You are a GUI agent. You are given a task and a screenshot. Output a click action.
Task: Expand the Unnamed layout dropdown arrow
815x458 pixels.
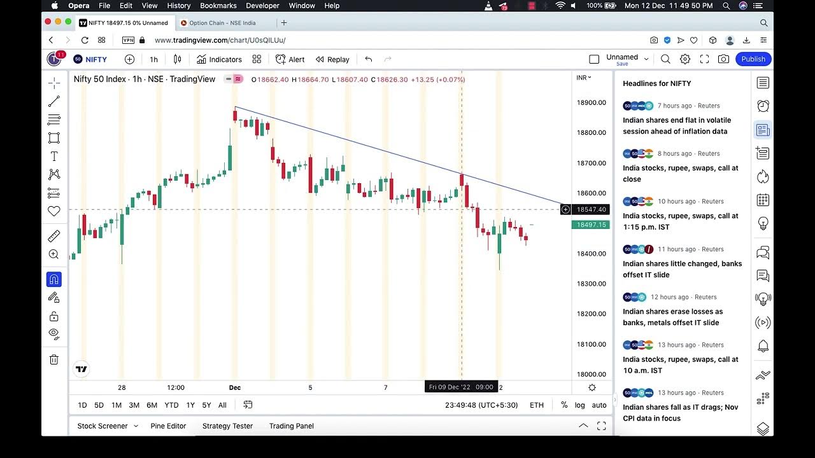(x=646, y=59)
